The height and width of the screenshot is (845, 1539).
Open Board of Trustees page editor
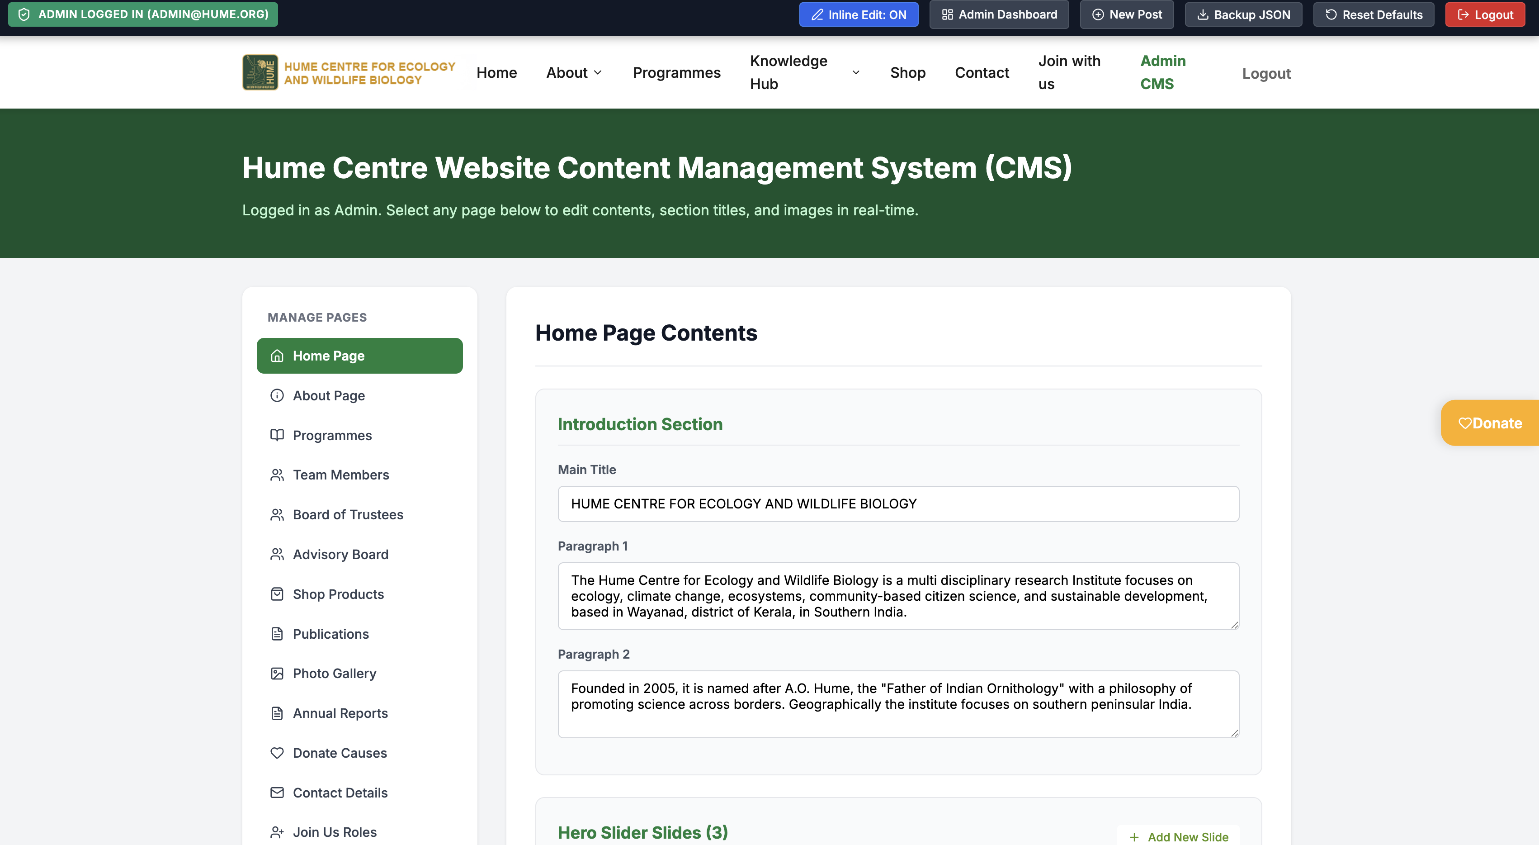pos(360,514)
